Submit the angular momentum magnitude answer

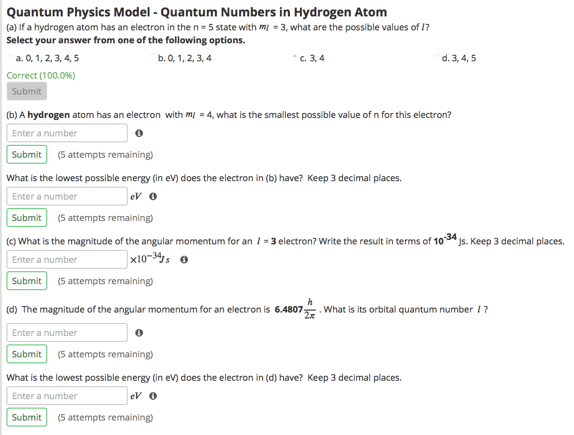[26, 281]
